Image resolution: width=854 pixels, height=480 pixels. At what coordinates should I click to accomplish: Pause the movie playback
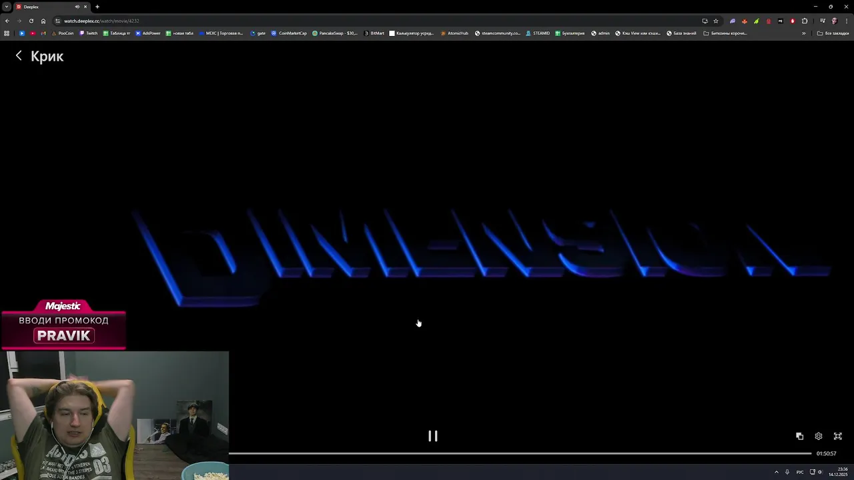[x=432, y=436]
